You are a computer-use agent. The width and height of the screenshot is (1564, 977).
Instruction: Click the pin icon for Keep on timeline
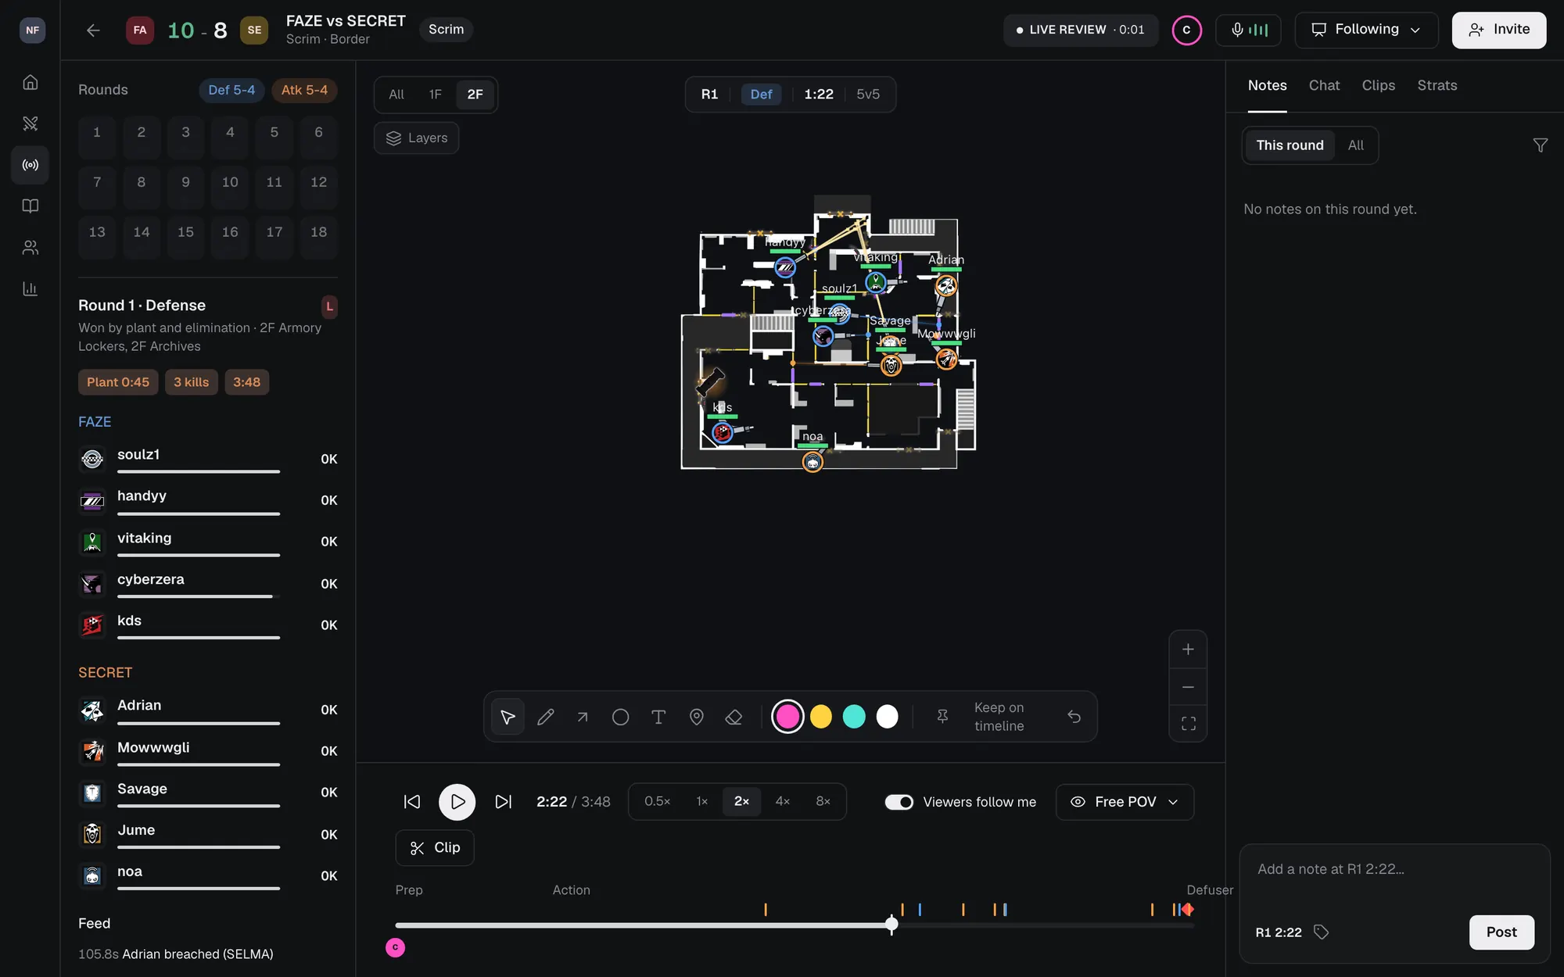(x=942, y=717)
